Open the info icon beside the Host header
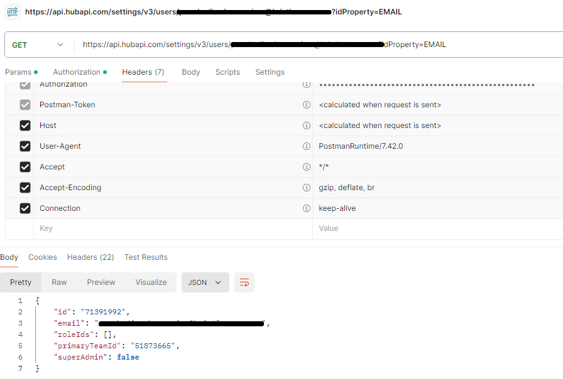Image resolution: width=563 pixels, height=379 pixels. pos(307,125)
